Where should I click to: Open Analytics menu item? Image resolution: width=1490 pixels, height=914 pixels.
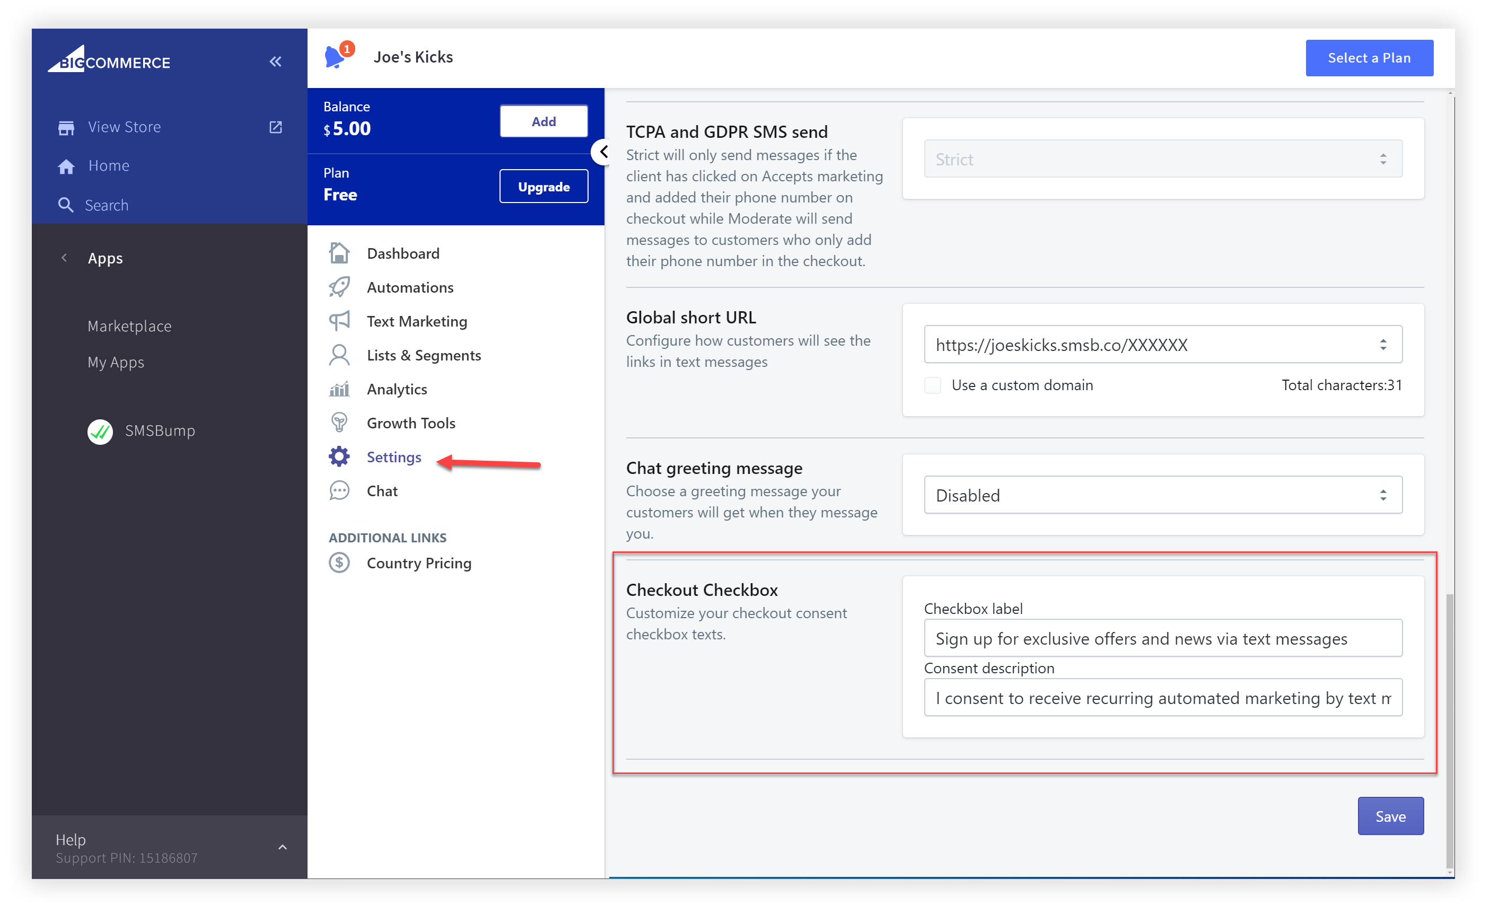(x=397, y=389)
